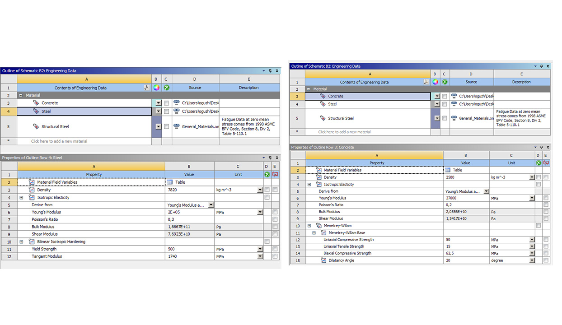The width and height of the screenshot is (562, 325).
Task: Open the Derive from dropdown in Concrete properties
Action: coord(486,191)
